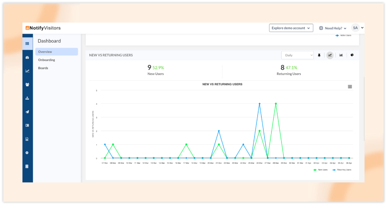
Task: Toggle Returning Users series in legend
Action: (x=342, y=170)
